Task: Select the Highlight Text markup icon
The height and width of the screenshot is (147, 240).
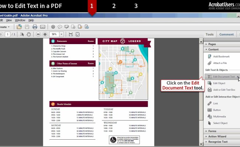Action: click(x=66, y=27)
